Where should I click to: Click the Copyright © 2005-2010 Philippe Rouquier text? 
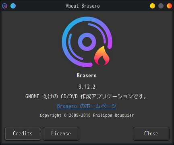point(87,115)
